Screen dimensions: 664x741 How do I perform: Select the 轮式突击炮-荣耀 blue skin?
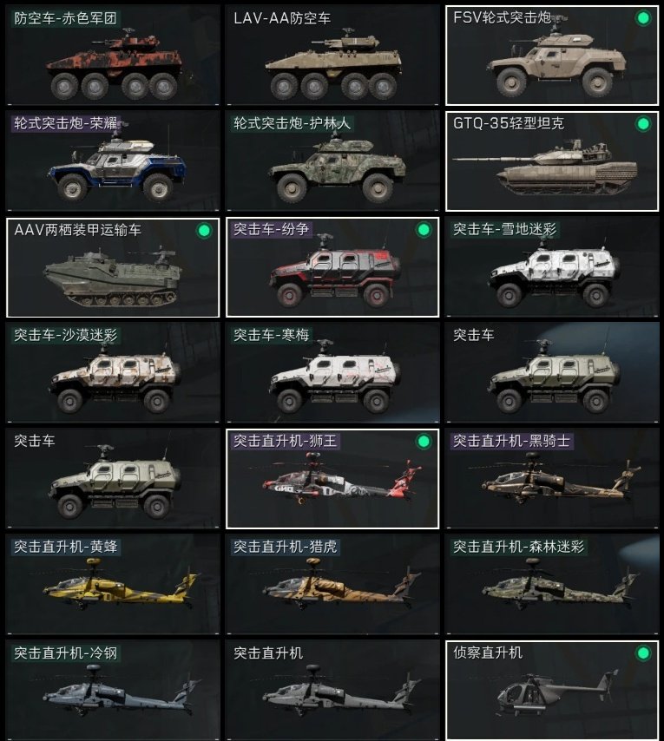tap(113, 161)
